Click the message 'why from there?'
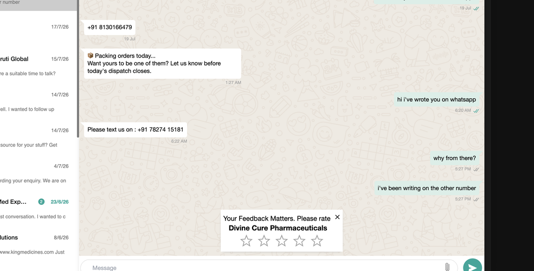Screen dimensions: 534x271 [x=454, y=158]
